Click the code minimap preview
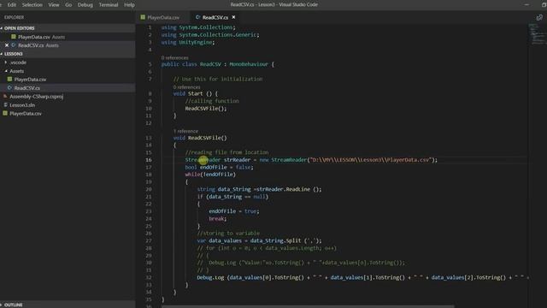Viewport: 547px width, 308px height. (x=538, y=34)
